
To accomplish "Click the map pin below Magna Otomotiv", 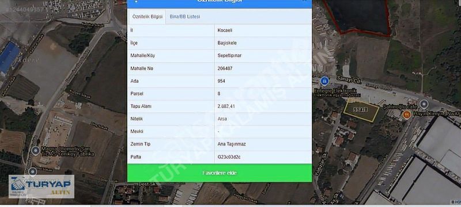I will [x=33, y=171].
